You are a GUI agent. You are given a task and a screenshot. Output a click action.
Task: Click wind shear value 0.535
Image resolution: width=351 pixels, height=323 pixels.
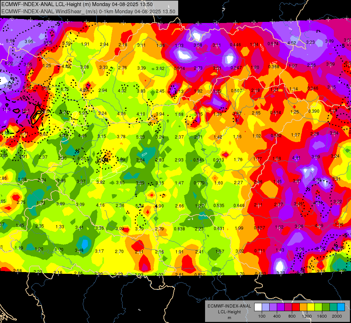(219, 206)
